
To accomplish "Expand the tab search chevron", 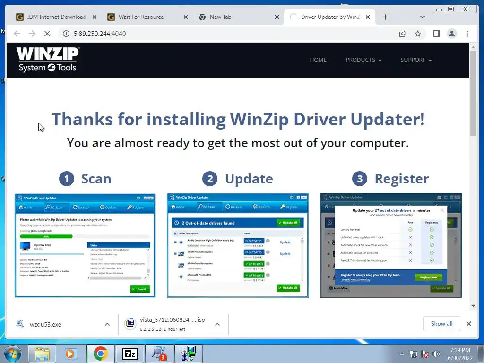I will (422, 17).
